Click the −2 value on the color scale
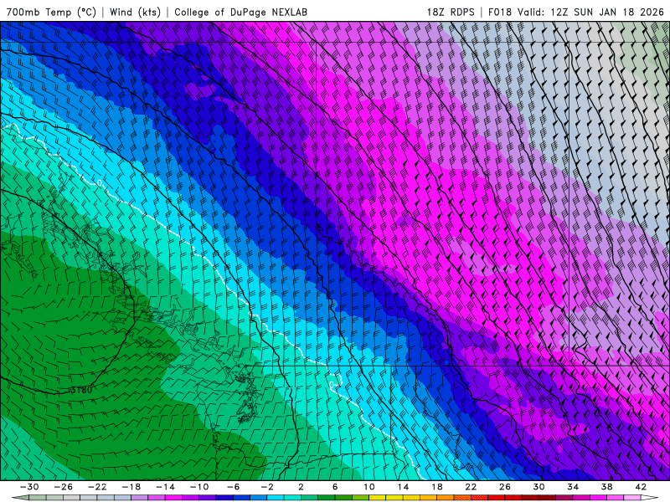 pos(266,487)
